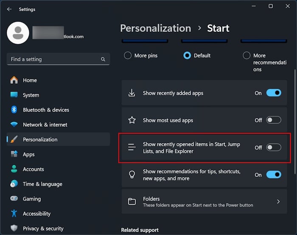The image size is (297, 235).
Task: Open the Folders settings row
Action: [204, 201]
